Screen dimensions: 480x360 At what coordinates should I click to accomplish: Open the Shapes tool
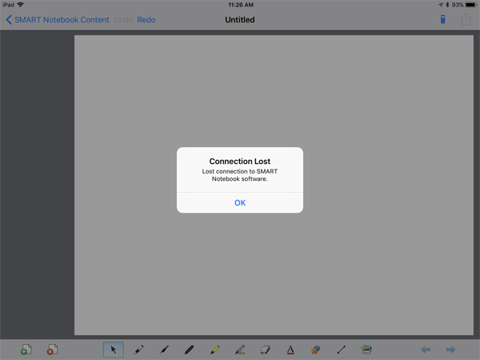pos(316,350)
